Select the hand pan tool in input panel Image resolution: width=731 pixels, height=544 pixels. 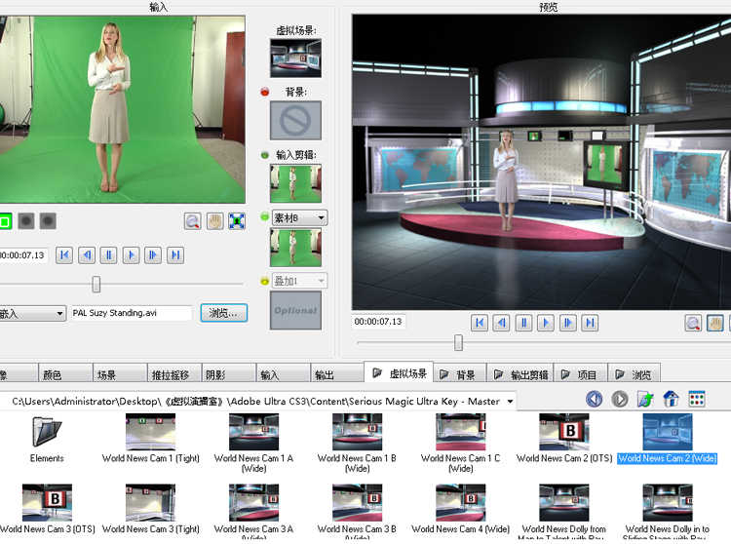click(x=214, y=221)
